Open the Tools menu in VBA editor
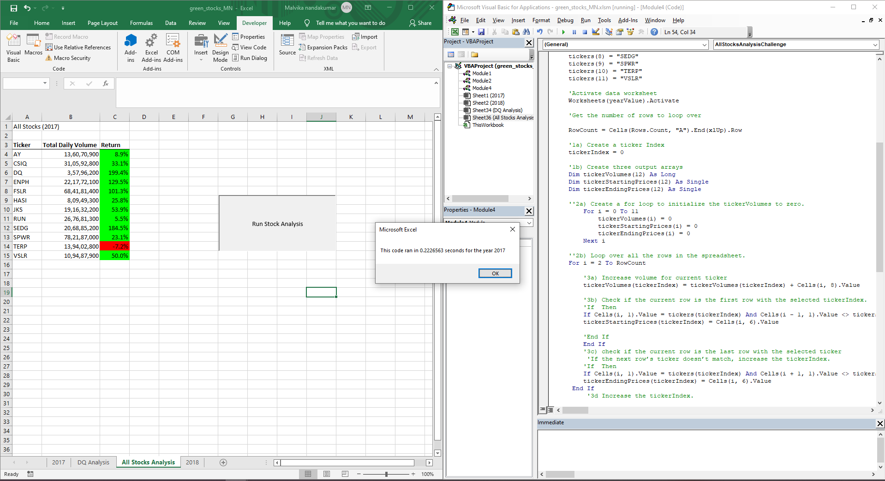Screen dimensions: 885x481 tap(604, 20)
